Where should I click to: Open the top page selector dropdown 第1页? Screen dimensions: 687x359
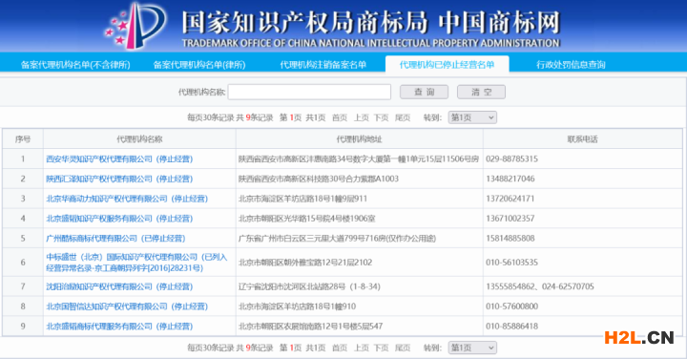tap(472, 117)
